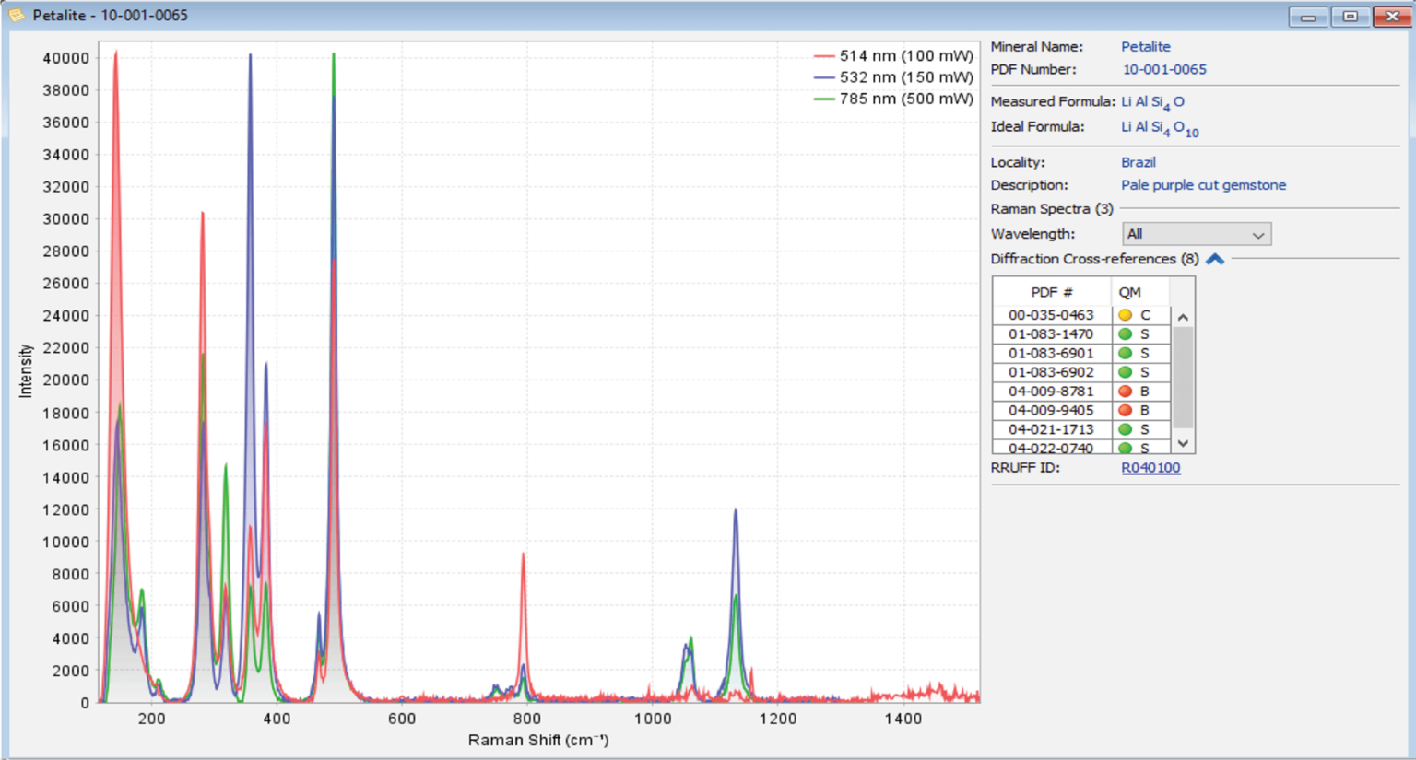Click the yellow quality mark for 00-035-0463

[x=1125, y=315]
